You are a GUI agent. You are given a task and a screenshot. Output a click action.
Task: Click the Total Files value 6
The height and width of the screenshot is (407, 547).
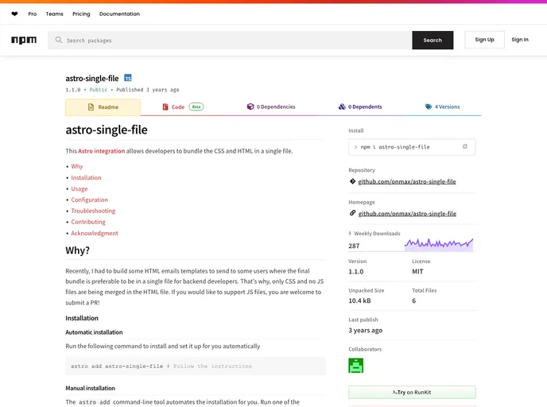(x=413, y=300)
